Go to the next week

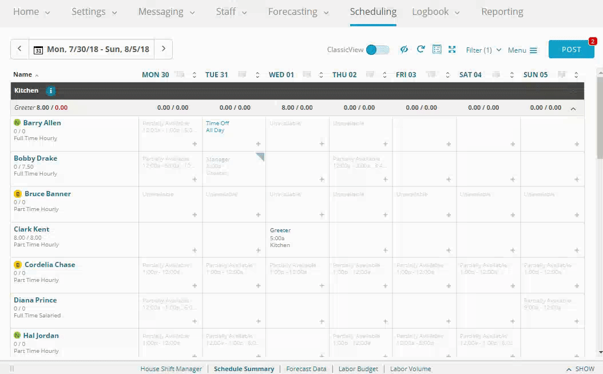(164, 49)
